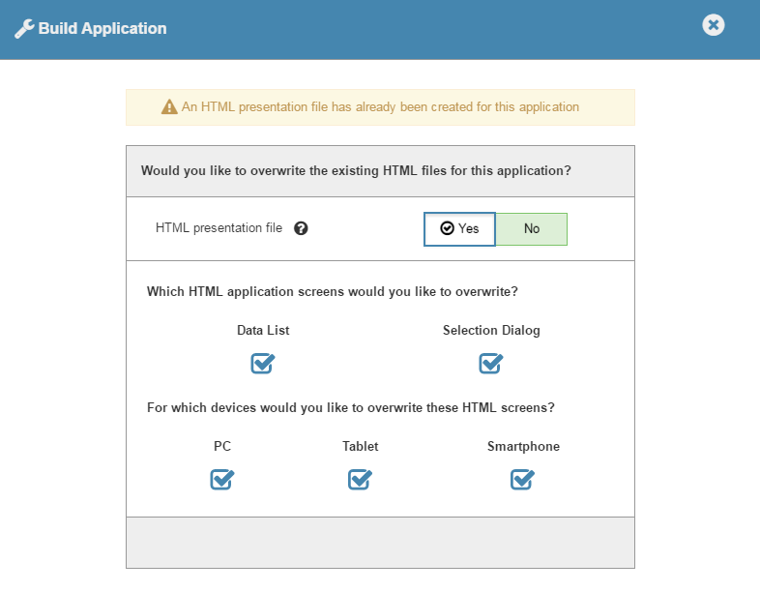Choose the Yes option for HTML presentation file
This screenshot has height=592, width=760.
pos(460,229)
